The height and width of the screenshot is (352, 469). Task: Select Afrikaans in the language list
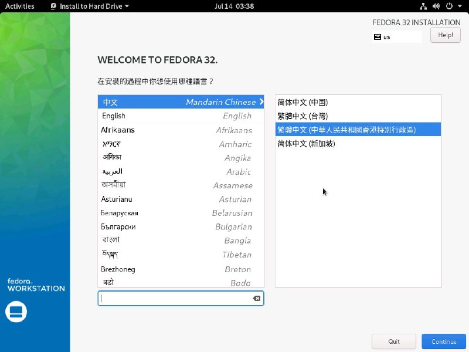pyautogui.click(x=181, y=130)
